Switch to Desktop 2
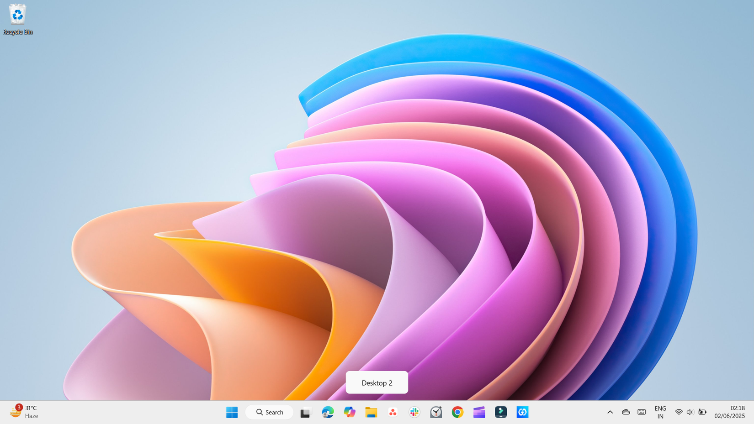Image resolution: width=754 pixels, height=424 pixels. pos(377,382)
